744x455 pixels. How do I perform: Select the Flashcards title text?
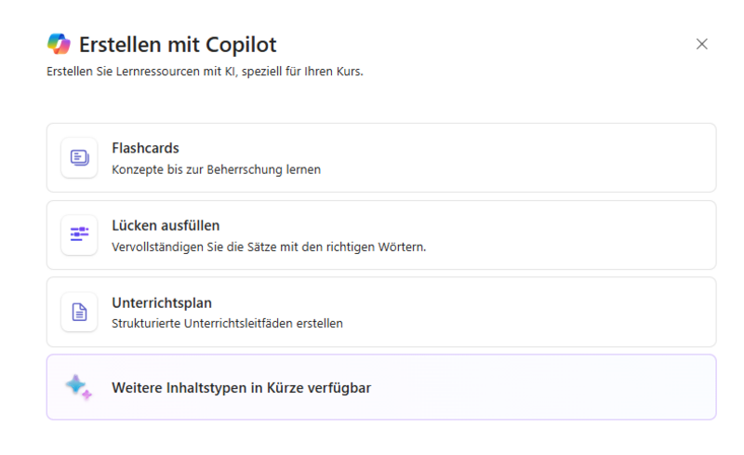(x=145, y=148)
